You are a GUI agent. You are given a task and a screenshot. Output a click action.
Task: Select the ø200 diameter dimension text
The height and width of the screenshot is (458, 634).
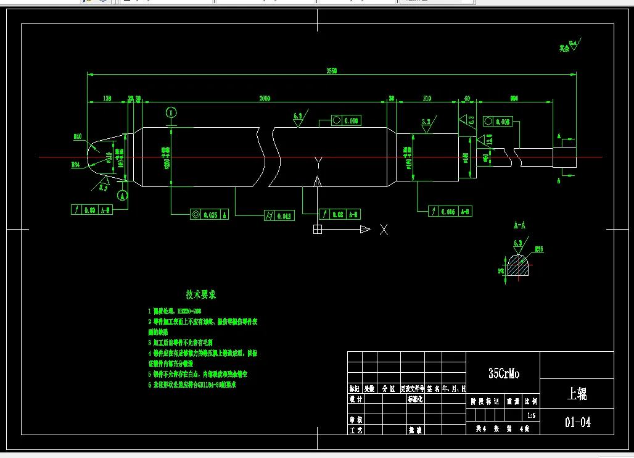(167, 158)
